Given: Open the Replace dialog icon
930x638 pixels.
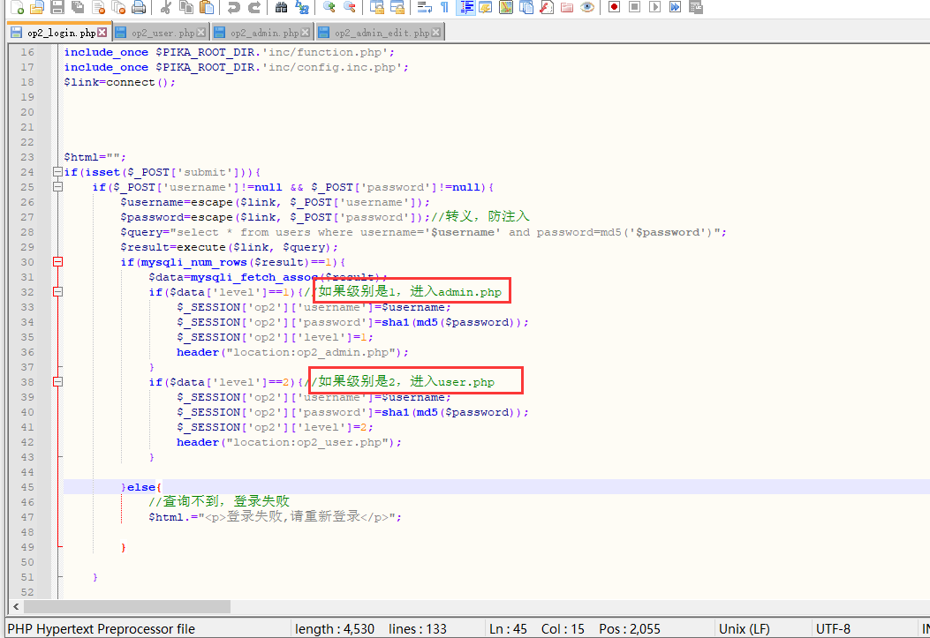Looking at the screenshot, I should pyautogui.click(x=302, y=7).
